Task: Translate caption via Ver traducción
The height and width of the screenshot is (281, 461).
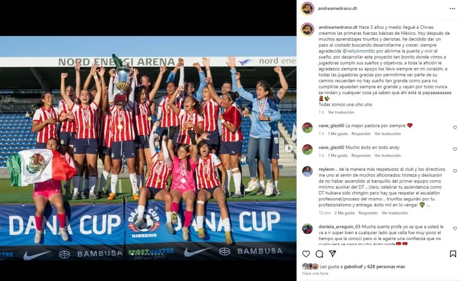Action: tap(341, 112)
